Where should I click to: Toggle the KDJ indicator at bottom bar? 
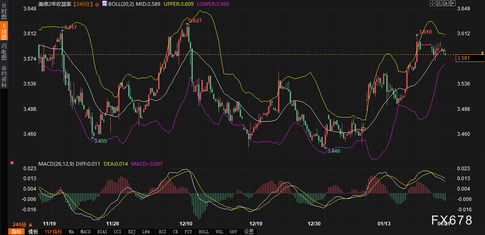coord(132,232)
